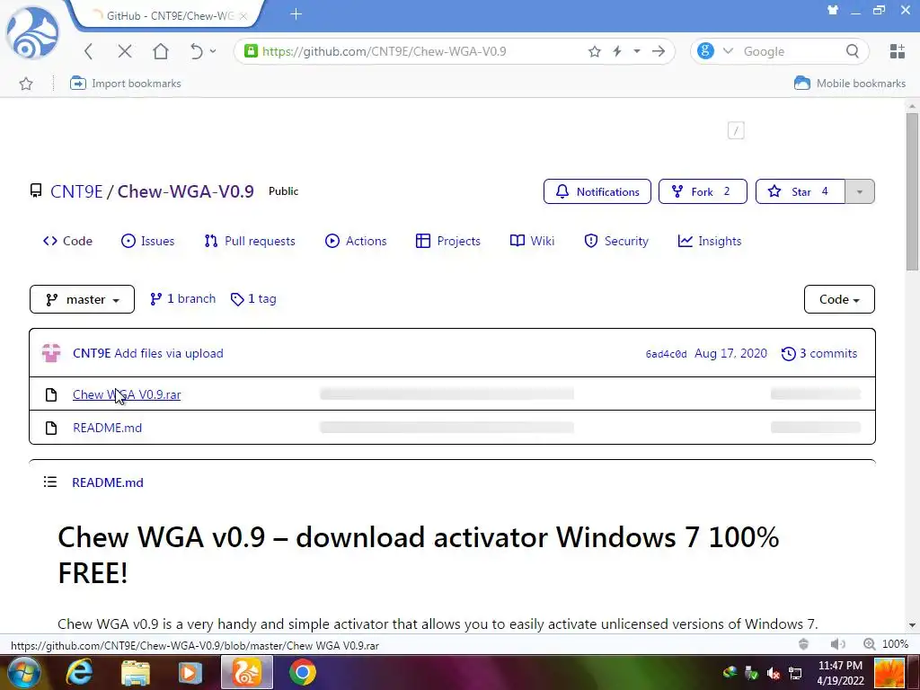
Task: Open the Wiki tab
Action: click(x=533, y=241)
